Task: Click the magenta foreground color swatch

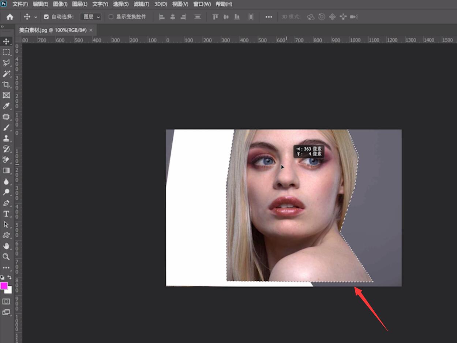Action: click(x=4, y=285)
